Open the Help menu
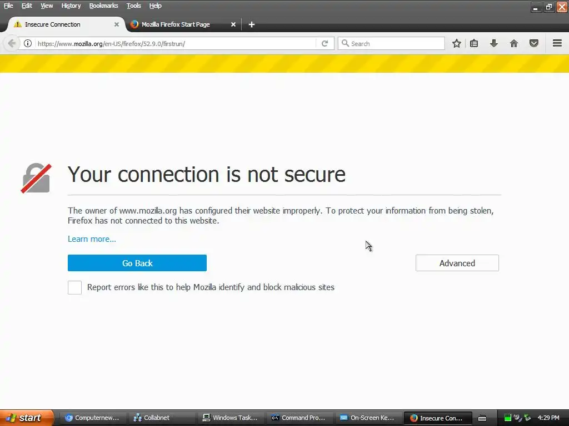The width and height of the screenshot is (569, 426). pyautogui.click(x=156, y=6)
